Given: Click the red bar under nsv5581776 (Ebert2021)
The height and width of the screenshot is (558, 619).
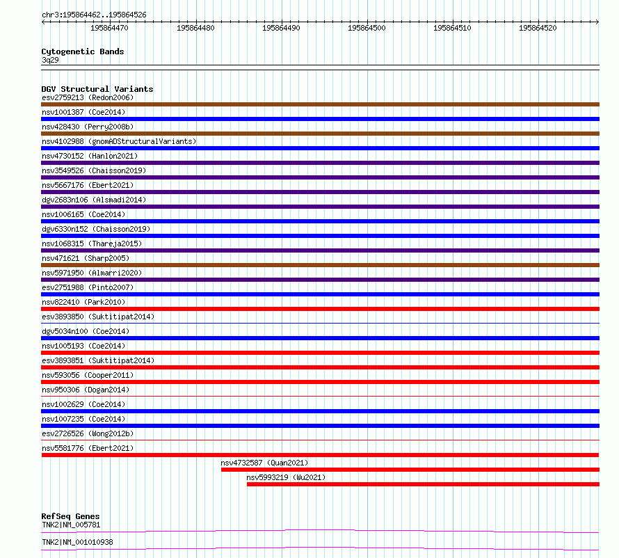Looking at the screenshot, I should pos(320,455).
